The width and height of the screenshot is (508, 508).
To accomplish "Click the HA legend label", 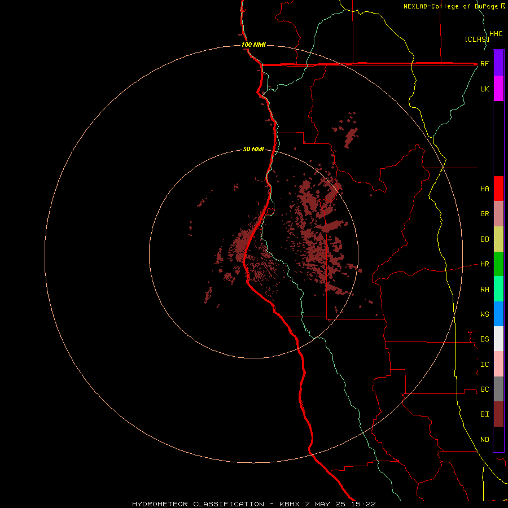I will (484, 189).
